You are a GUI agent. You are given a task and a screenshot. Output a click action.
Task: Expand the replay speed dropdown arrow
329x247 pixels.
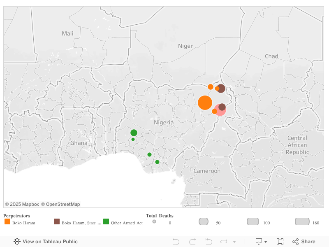click(234, 242)
